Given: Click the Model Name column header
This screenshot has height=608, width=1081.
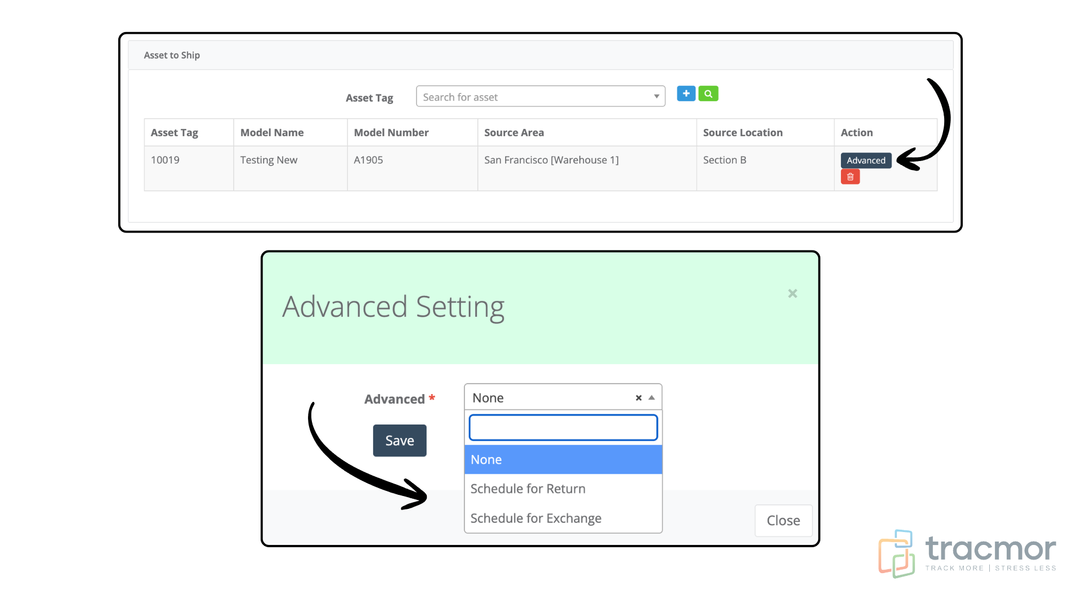Looking at the screenshot, I should [x=290, y=133].
